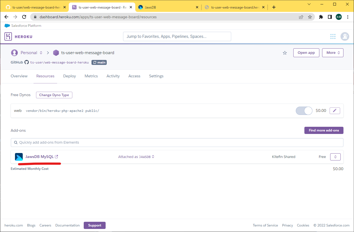354x232 pixels.
Task: Reload the page in browser
Action: point(24,17)
